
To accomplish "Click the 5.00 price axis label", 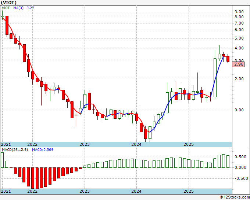I will [239, 38].
